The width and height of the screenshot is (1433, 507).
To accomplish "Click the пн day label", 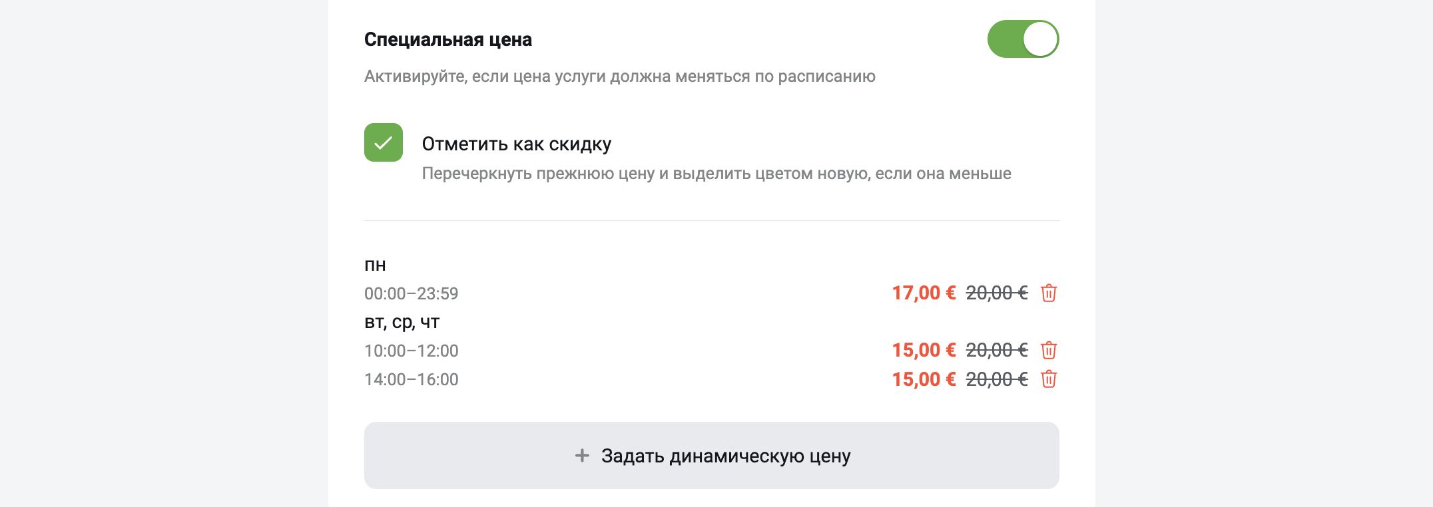I will click(375, 265).
